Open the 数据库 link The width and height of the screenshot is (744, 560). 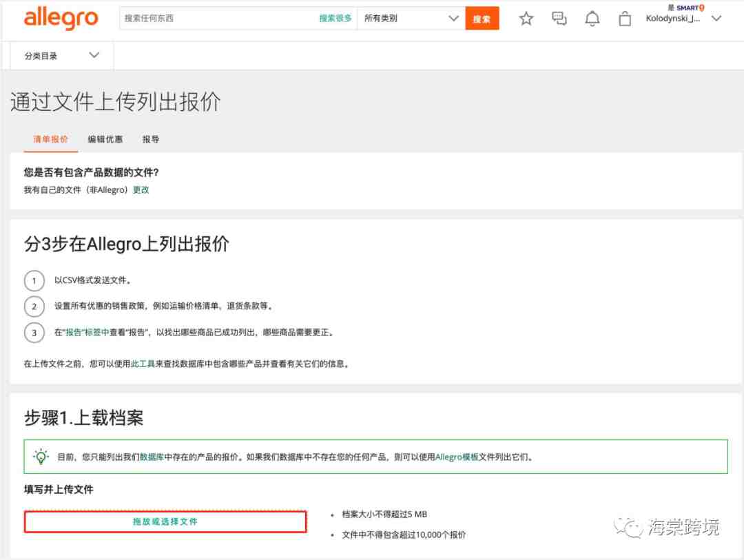click(x=152, y=457)
